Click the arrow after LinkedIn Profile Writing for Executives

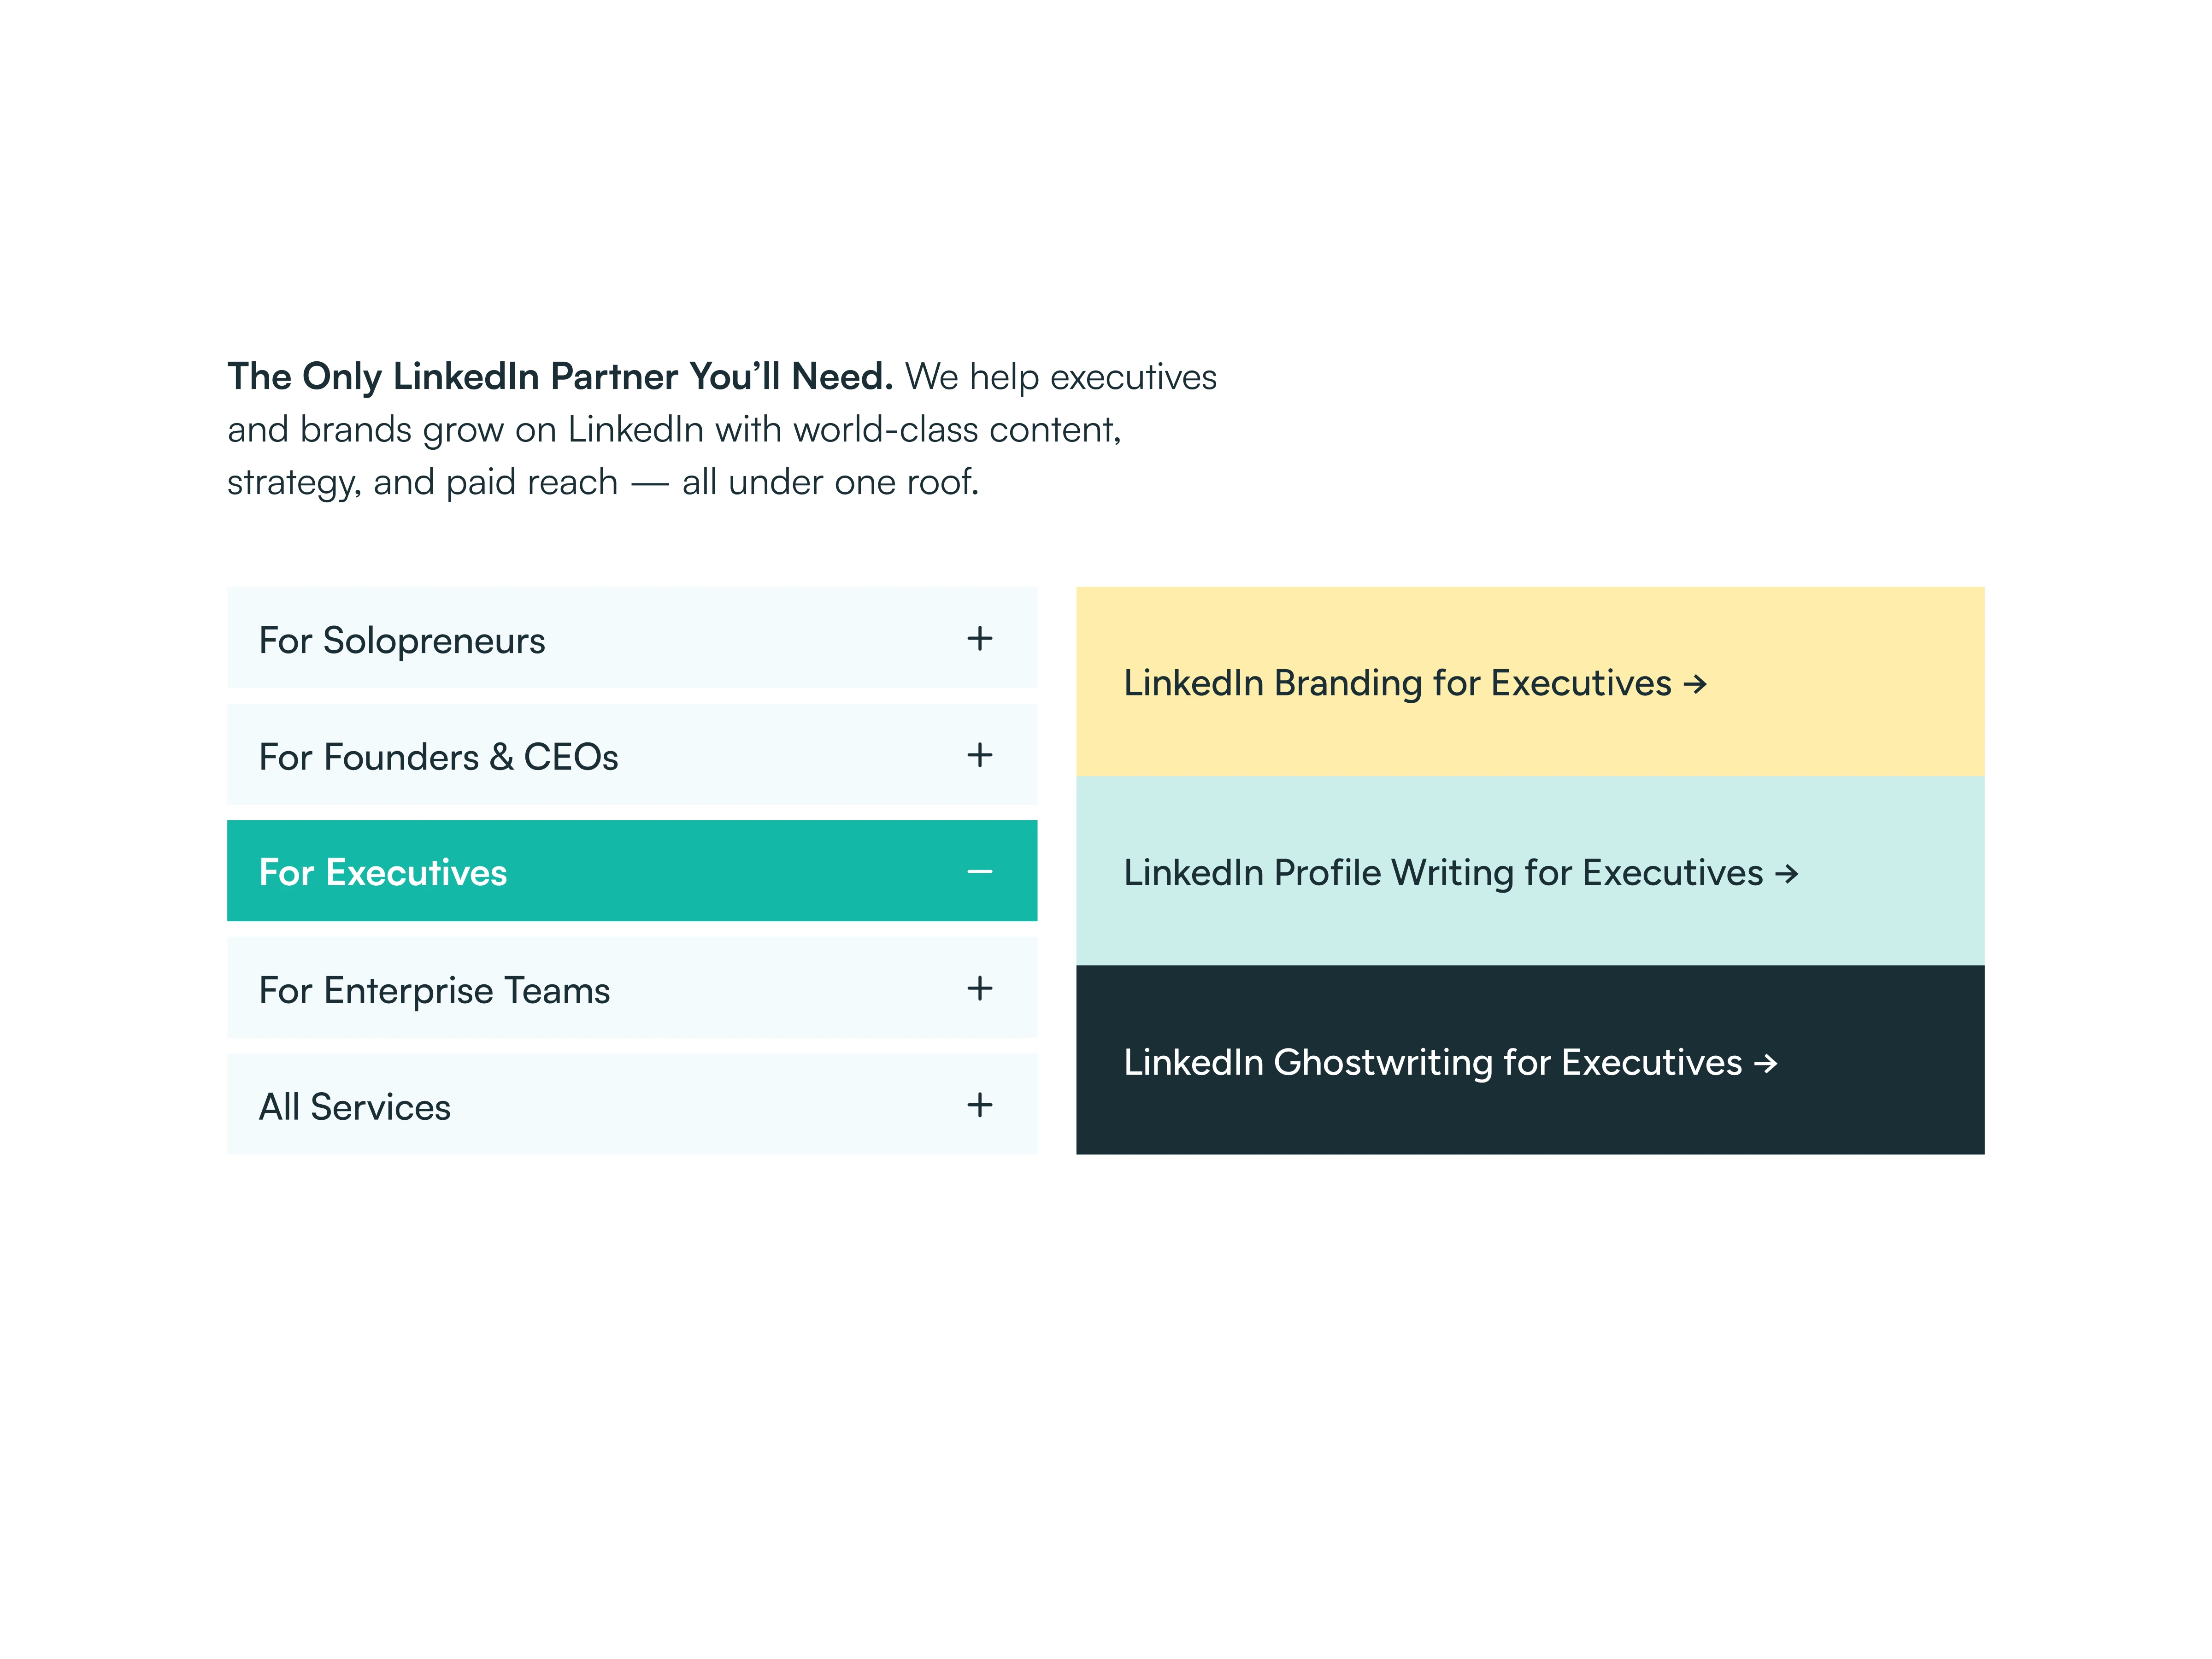1786,874
